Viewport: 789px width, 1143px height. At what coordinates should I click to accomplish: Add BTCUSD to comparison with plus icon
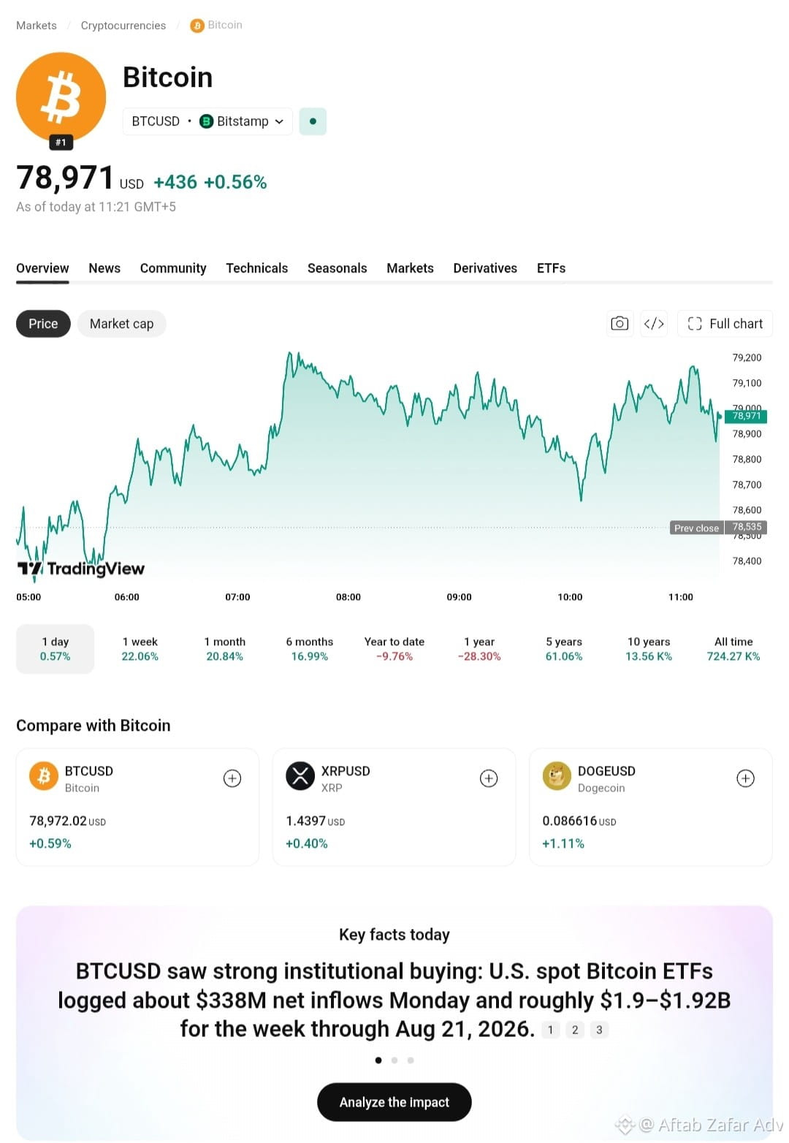point(232,778)
